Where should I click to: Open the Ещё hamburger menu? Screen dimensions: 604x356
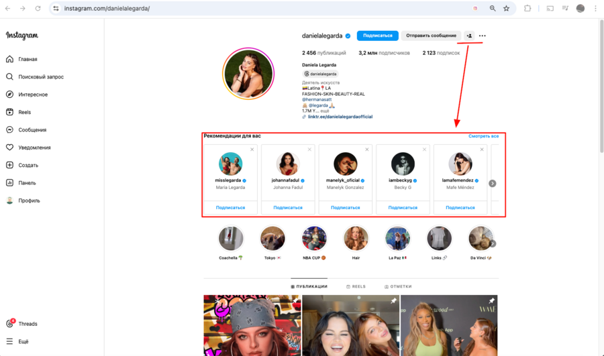tap(9, 341)
